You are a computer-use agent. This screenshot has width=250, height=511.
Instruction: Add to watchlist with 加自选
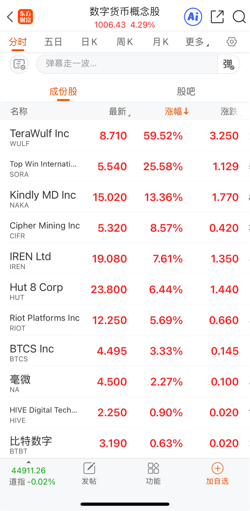(217, 474)
